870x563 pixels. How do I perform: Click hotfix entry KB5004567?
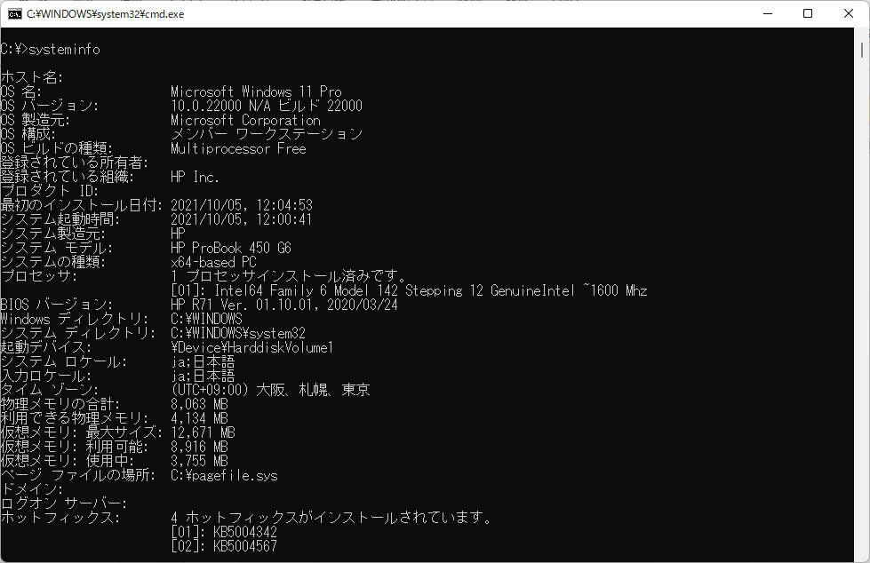point(244,546)
